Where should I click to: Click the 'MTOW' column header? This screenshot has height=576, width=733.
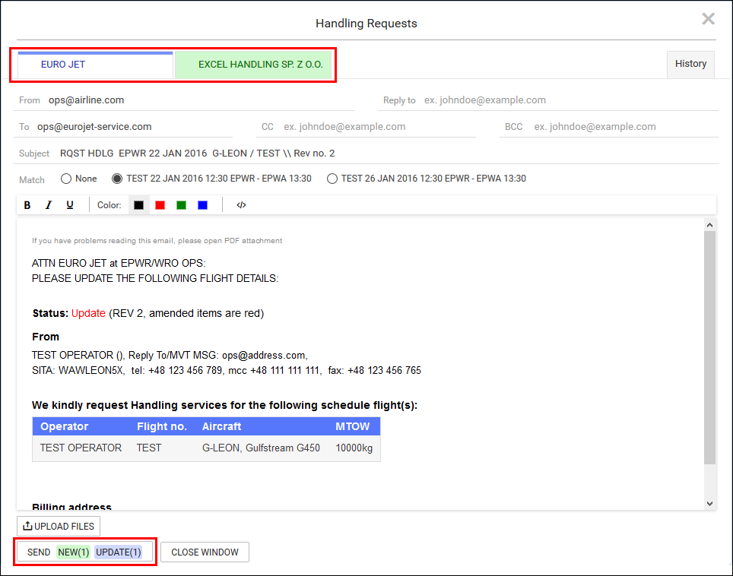[353, 426]
